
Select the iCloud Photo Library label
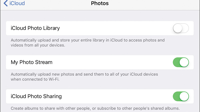coord(35,28)
